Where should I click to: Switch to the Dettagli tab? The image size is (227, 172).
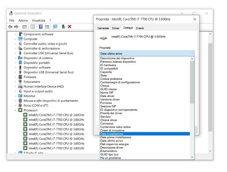(x=128, y=28)
